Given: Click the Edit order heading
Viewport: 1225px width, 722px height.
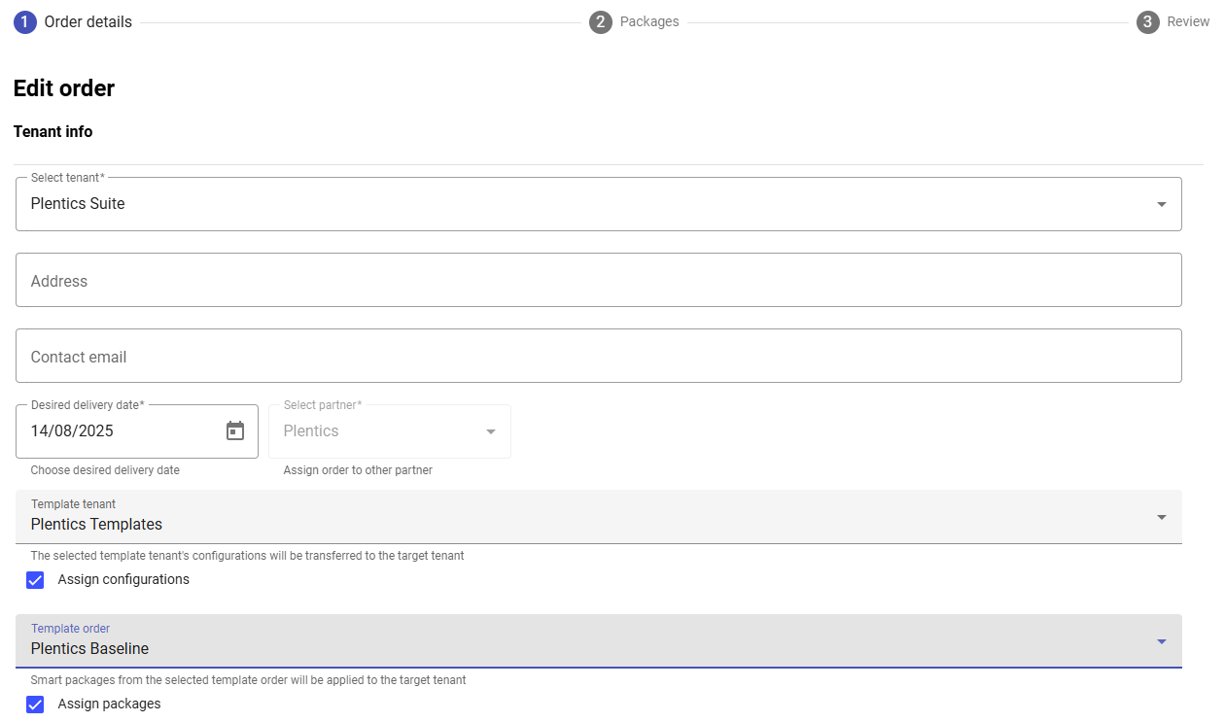Looking at the screenshot, I should [x=64, y=88].
